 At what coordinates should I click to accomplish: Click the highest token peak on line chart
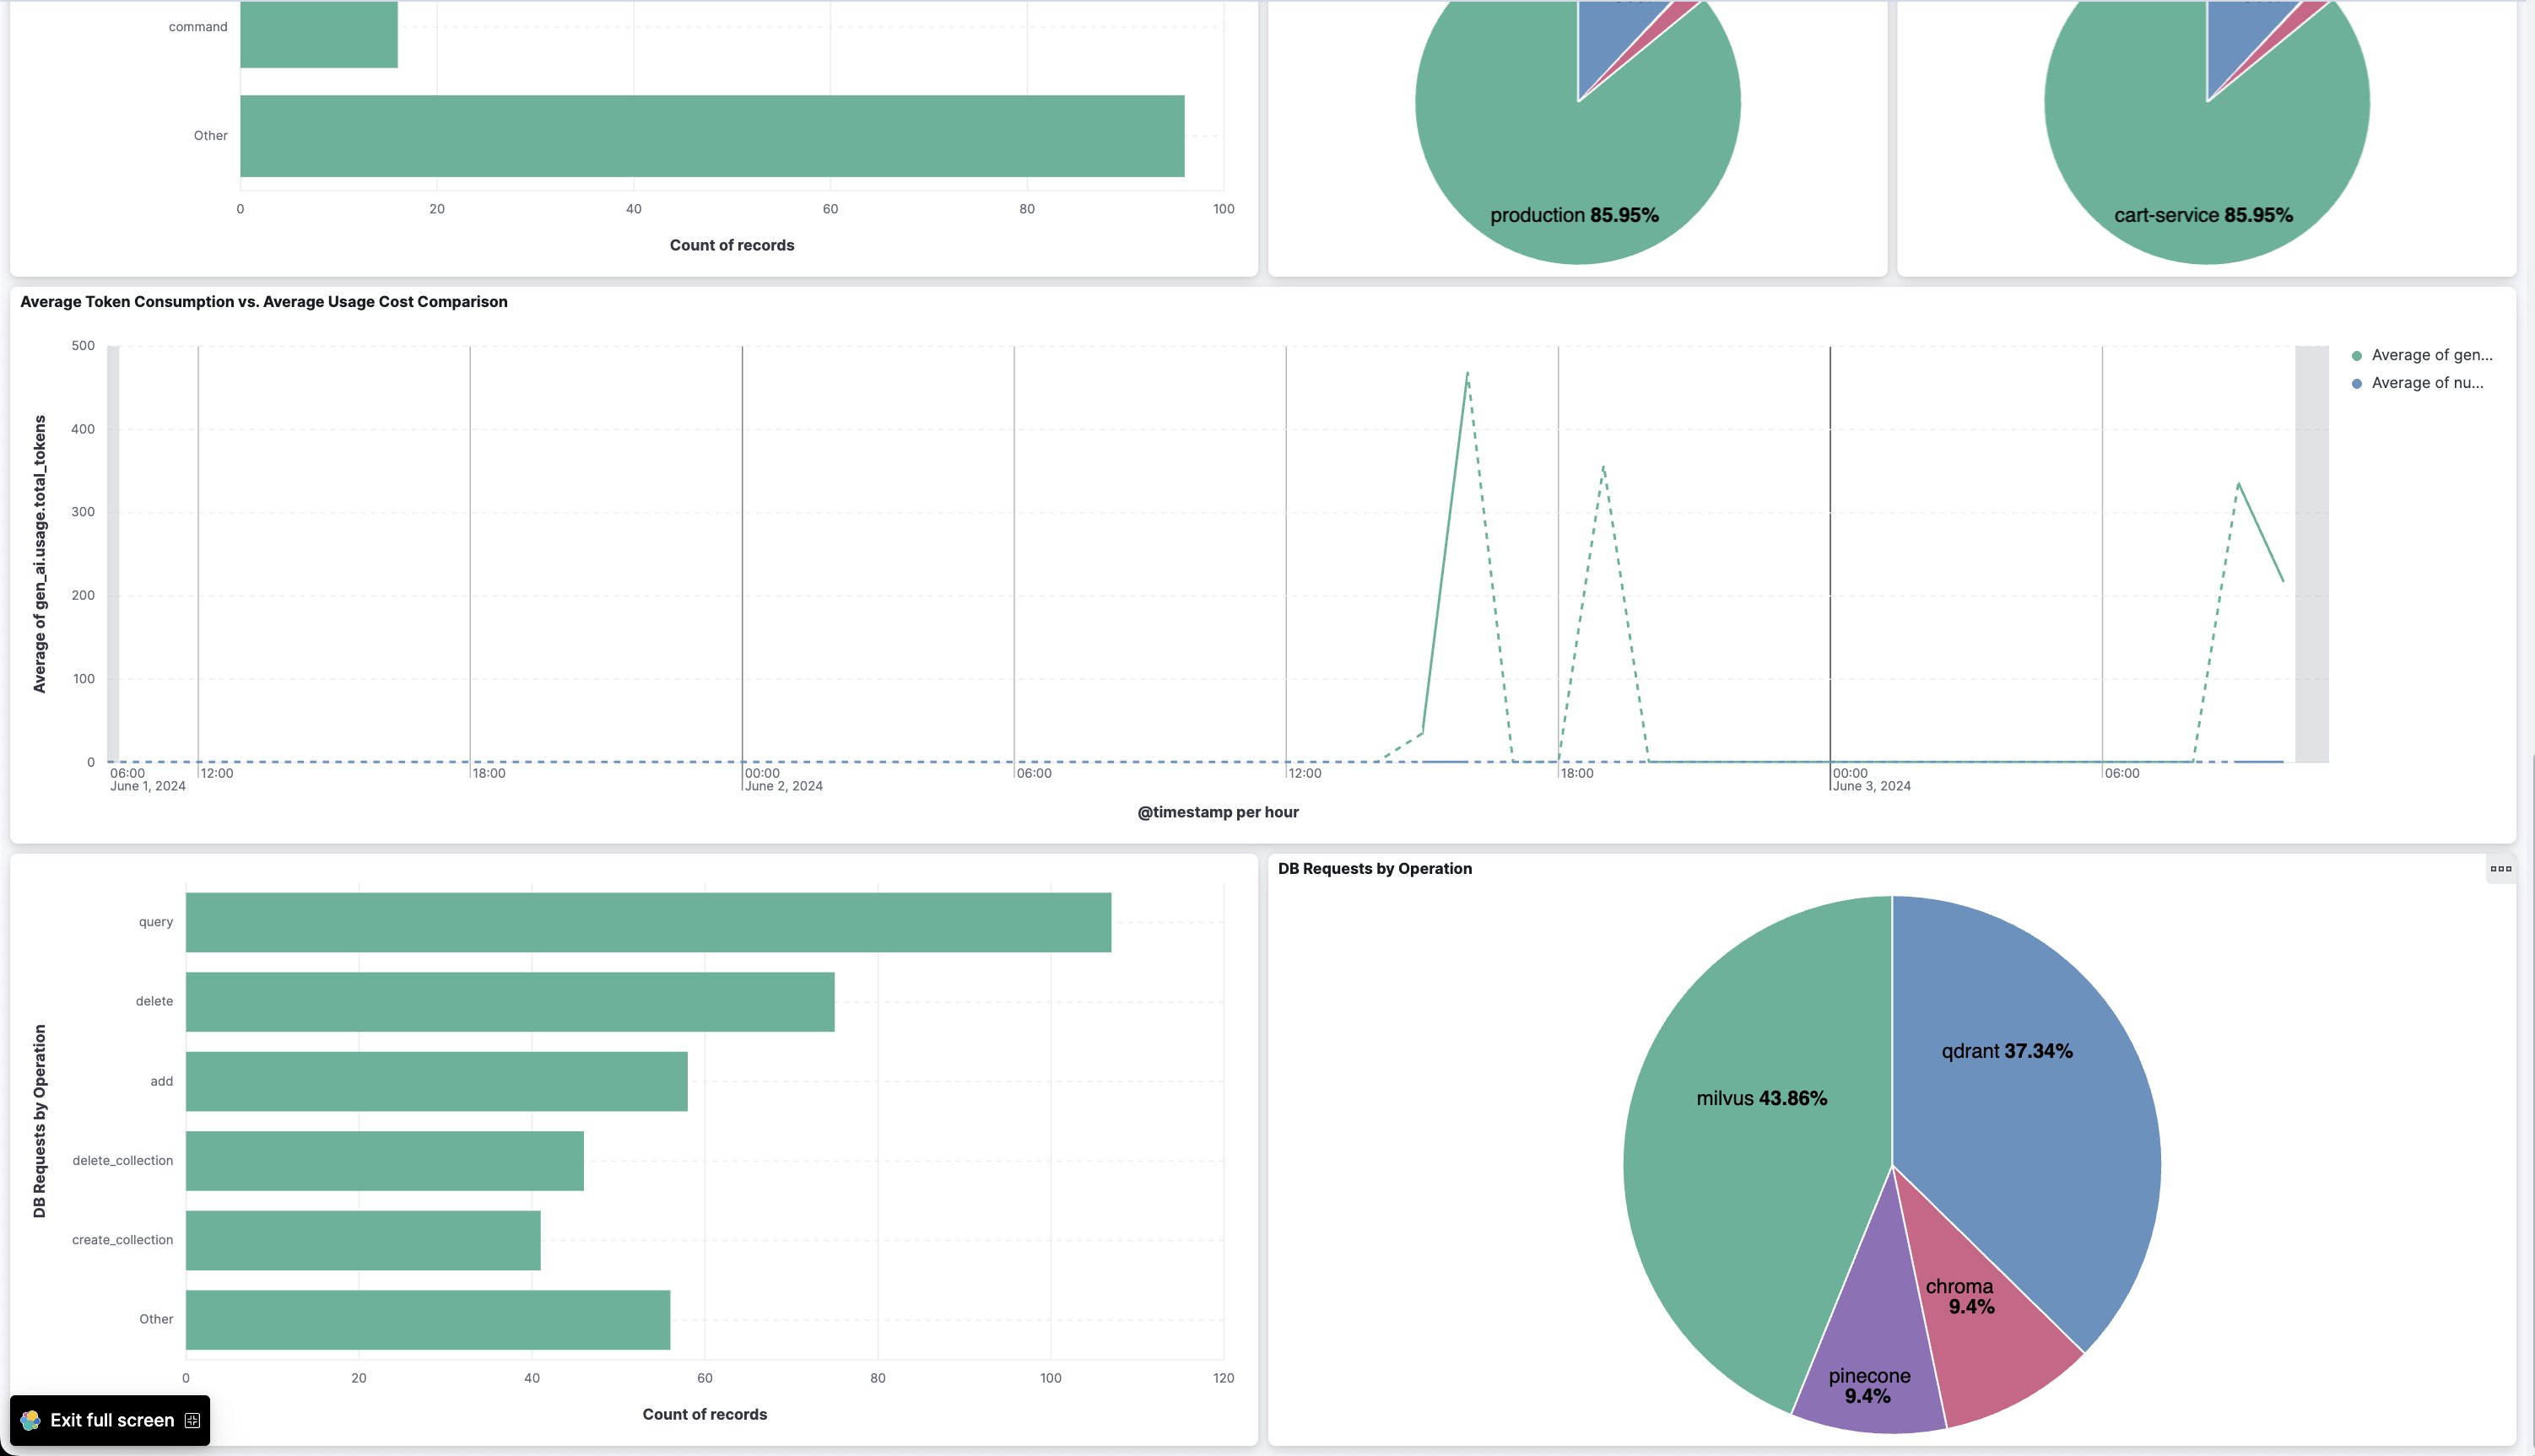pyautogui.click(x=1467, y=373)
